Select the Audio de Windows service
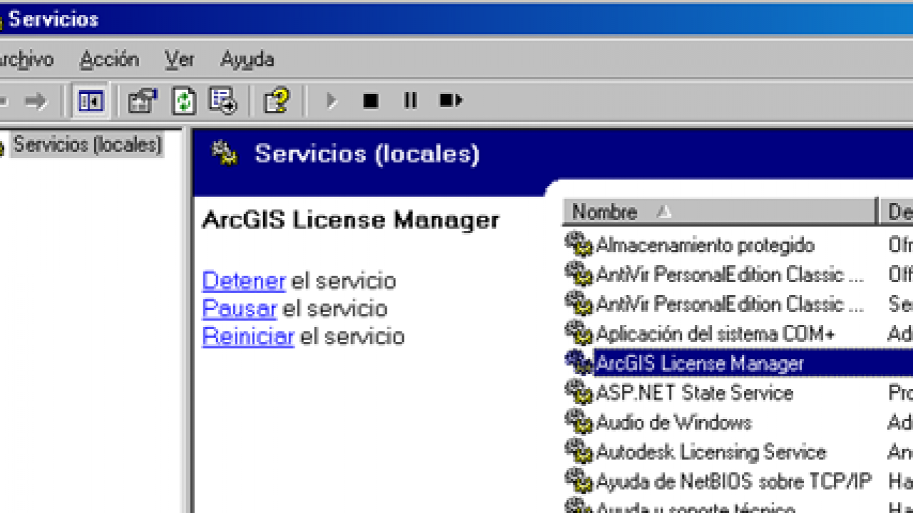The width and height of the screenshot is (913, 513). tap(674, 423)
